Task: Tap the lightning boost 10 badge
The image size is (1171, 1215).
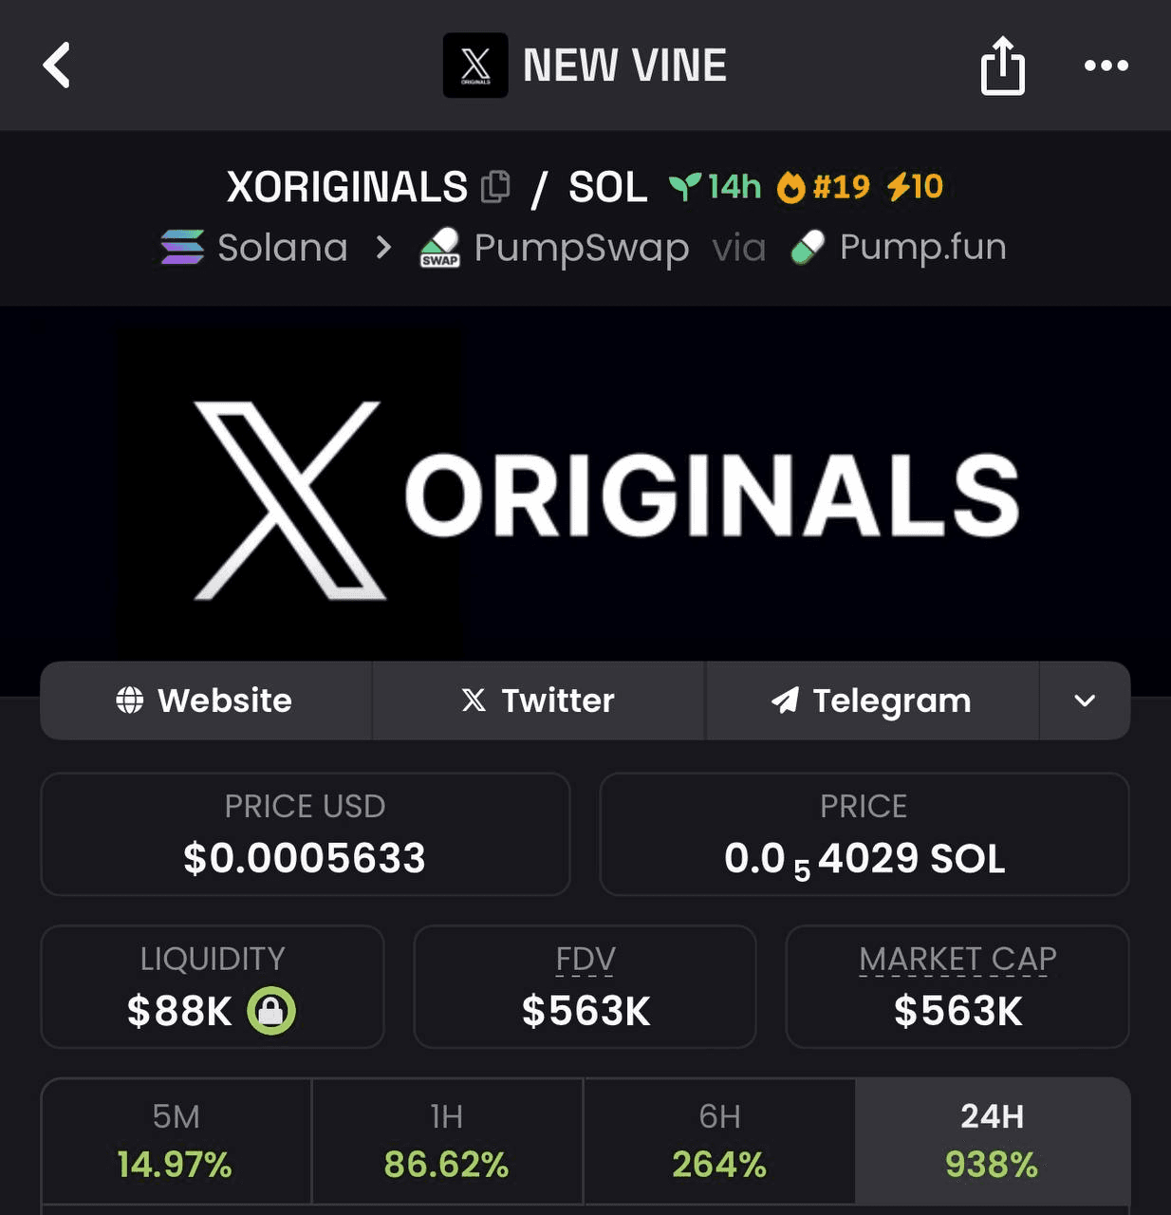Action: 915,187
